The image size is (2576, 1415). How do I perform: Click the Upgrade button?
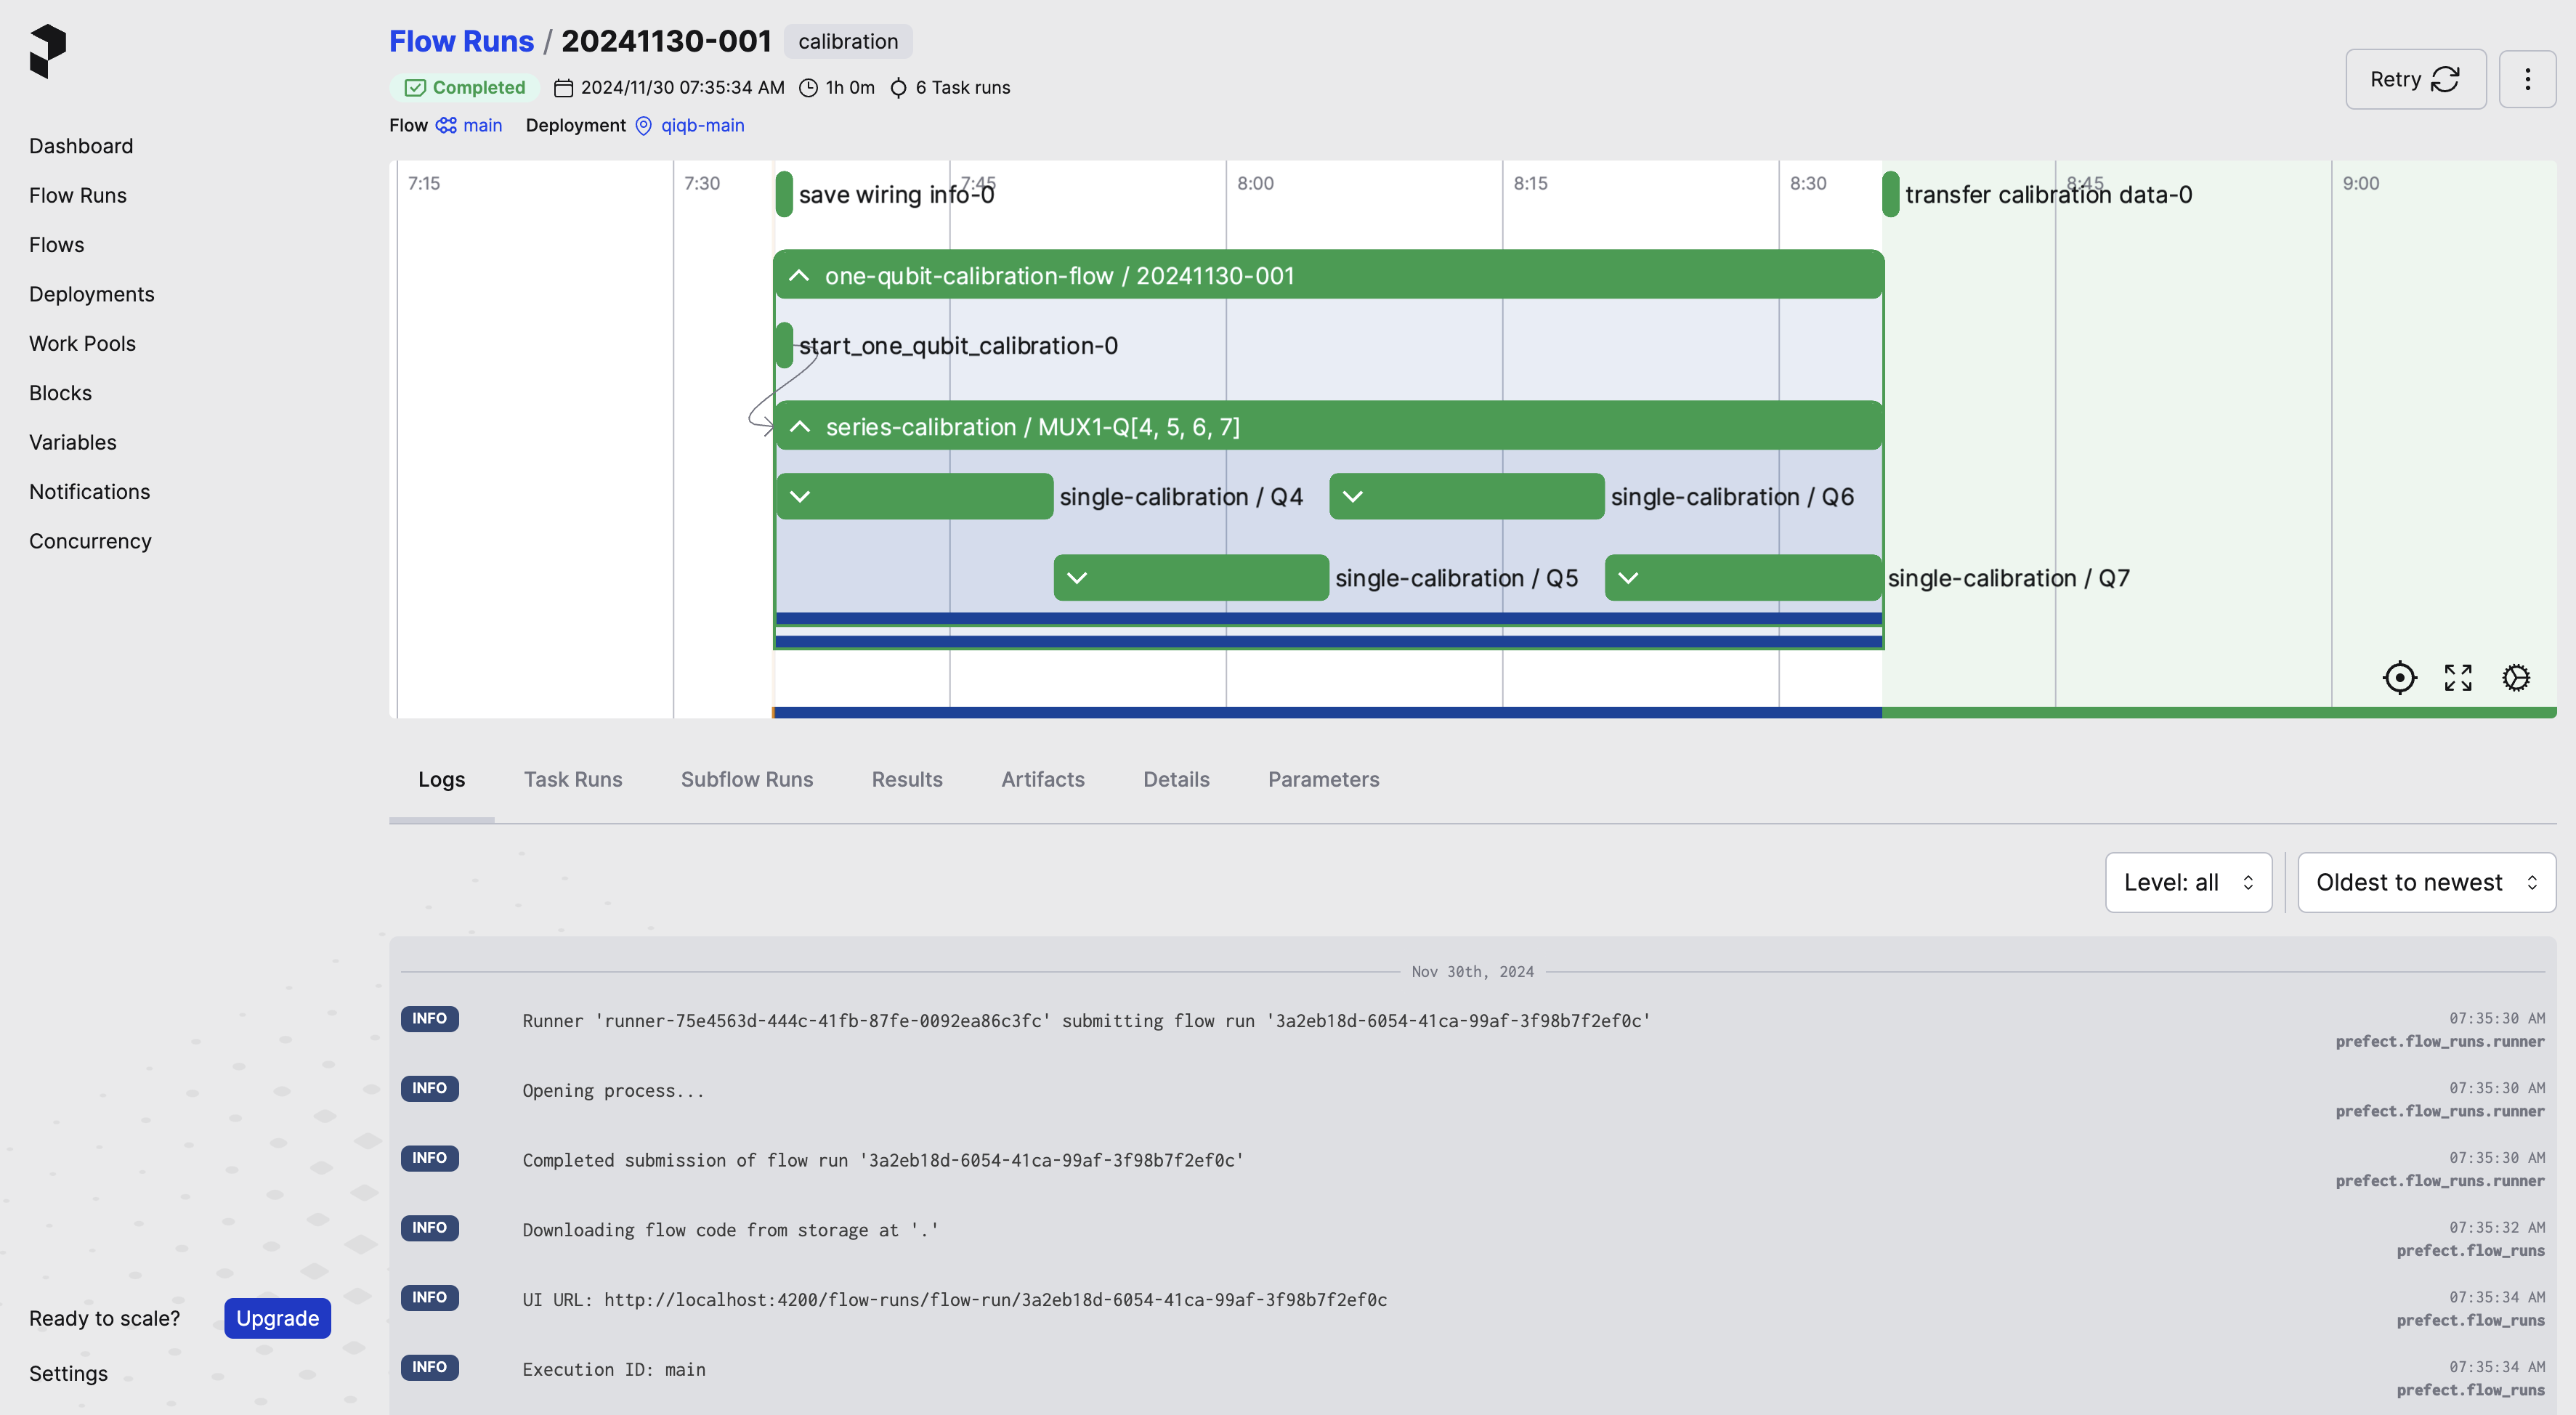277,1318
